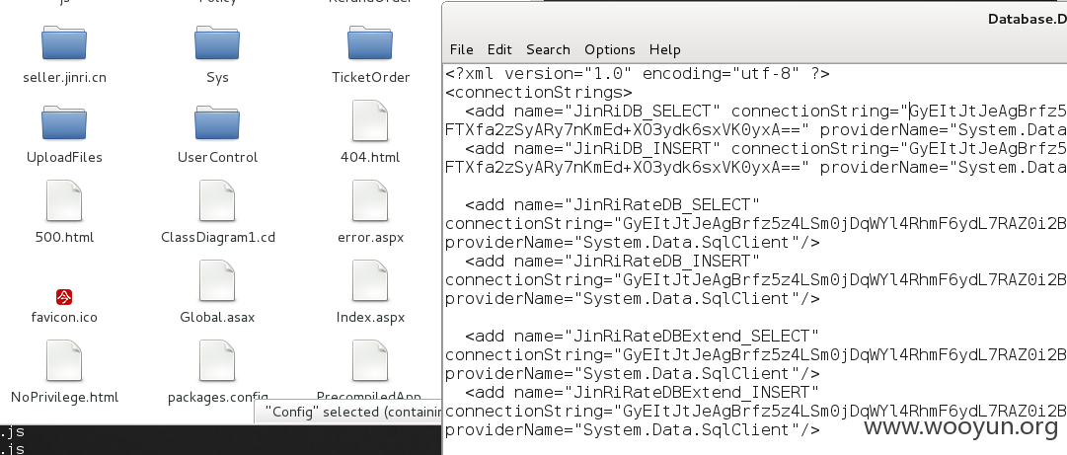1067x455 pixels.
Task: Open the Options menu in text editor
Action: pyautogui.click(x=610, y=49)
